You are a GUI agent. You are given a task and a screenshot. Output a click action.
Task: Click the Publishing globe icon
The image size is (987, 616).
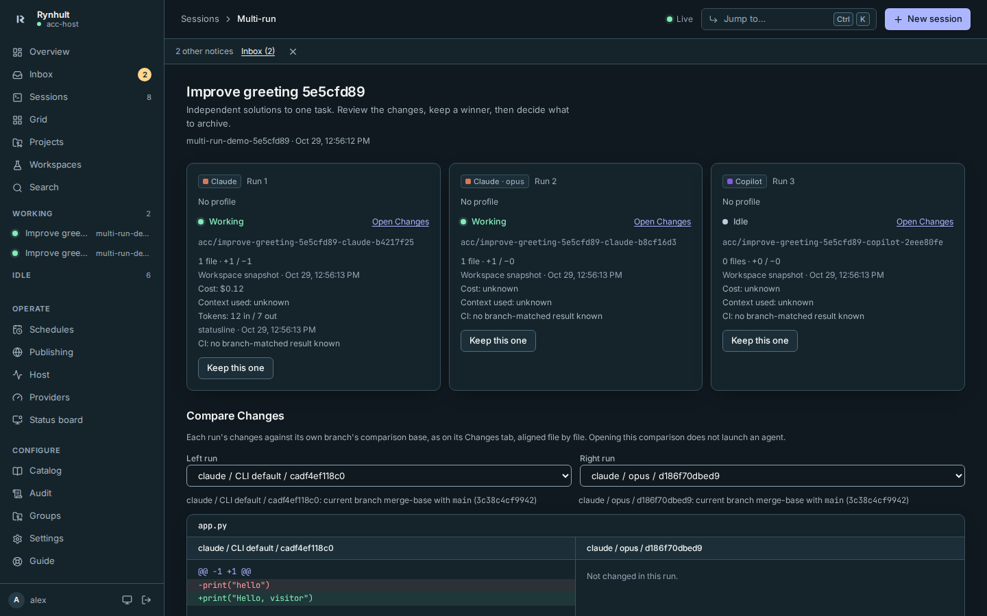click(17, 352)
